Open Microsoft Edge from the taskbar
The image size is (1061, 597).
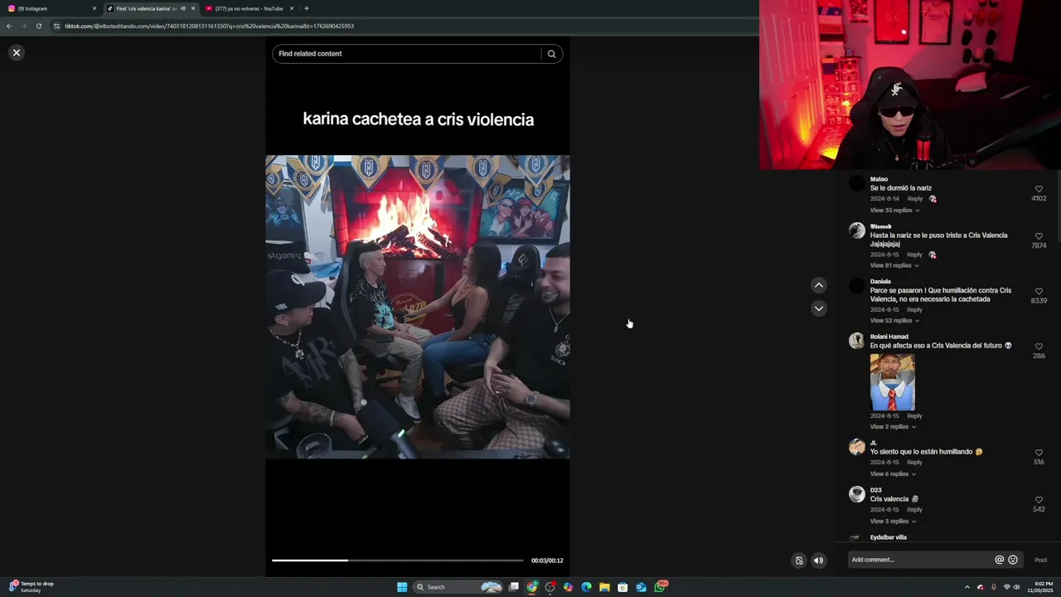point(586,587)
